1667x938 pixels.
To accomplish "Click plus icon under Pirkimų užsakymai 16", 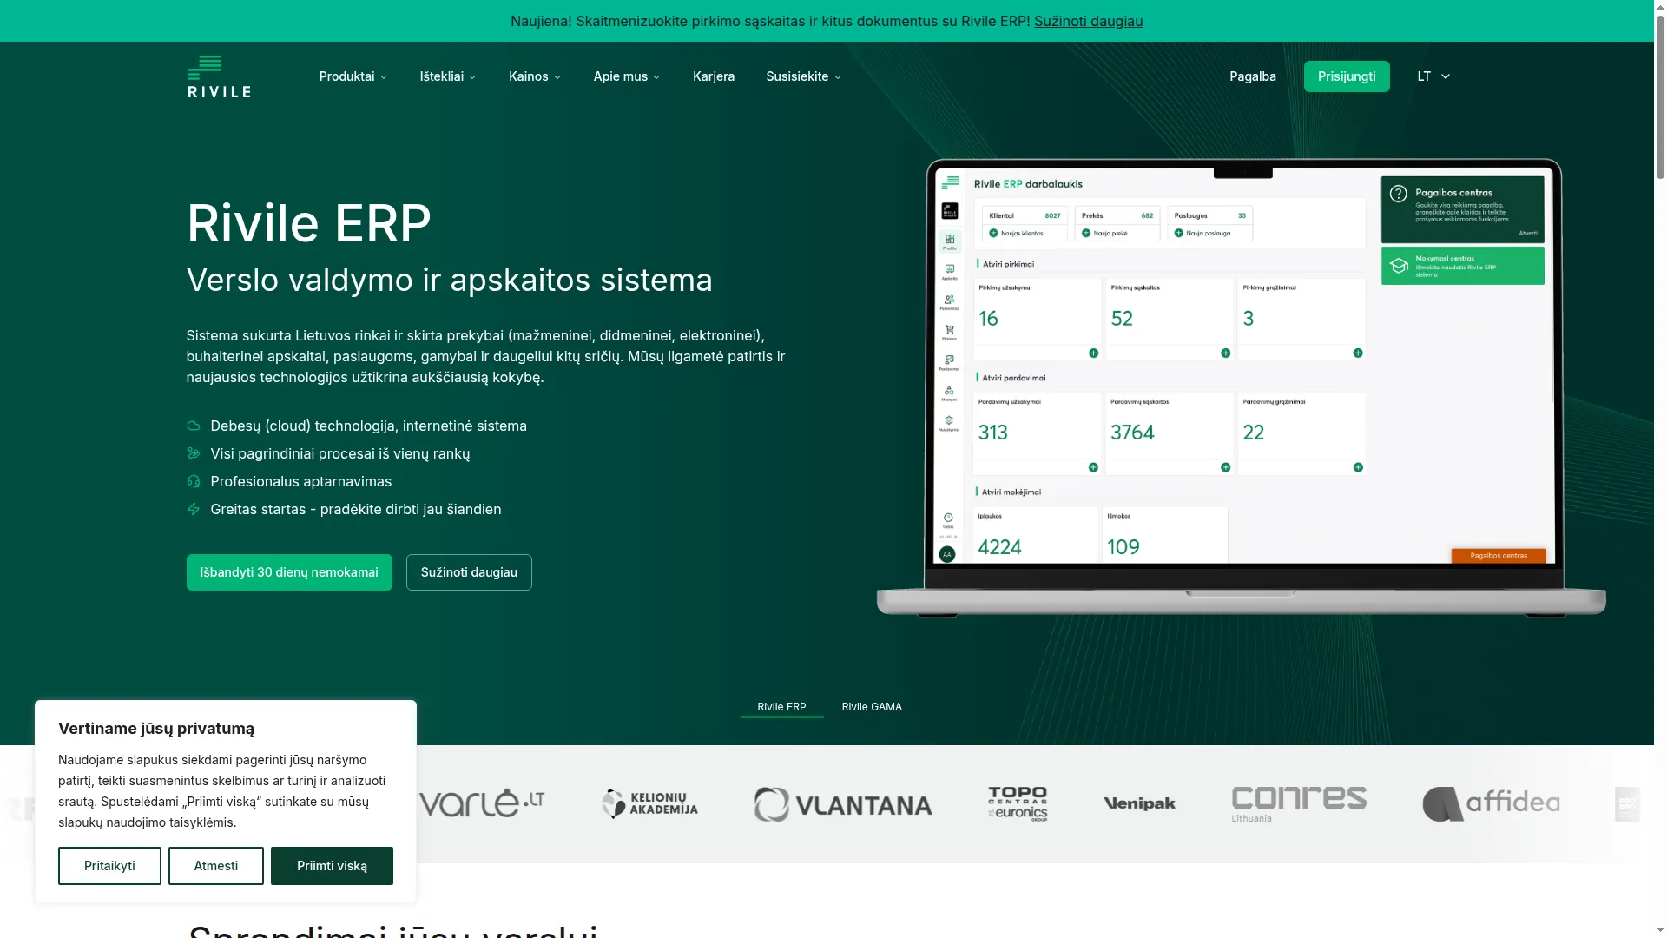I will coord(1093,353).
